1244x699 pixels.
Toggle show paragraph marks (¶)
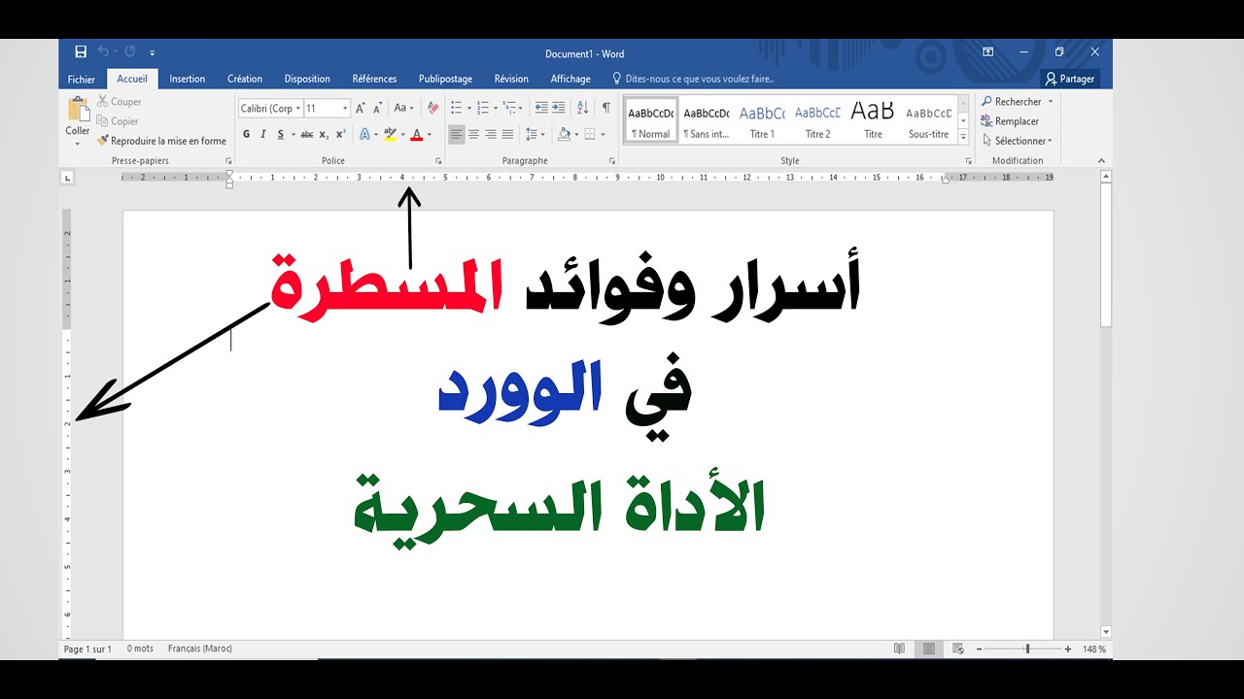[x=606, y=108]
